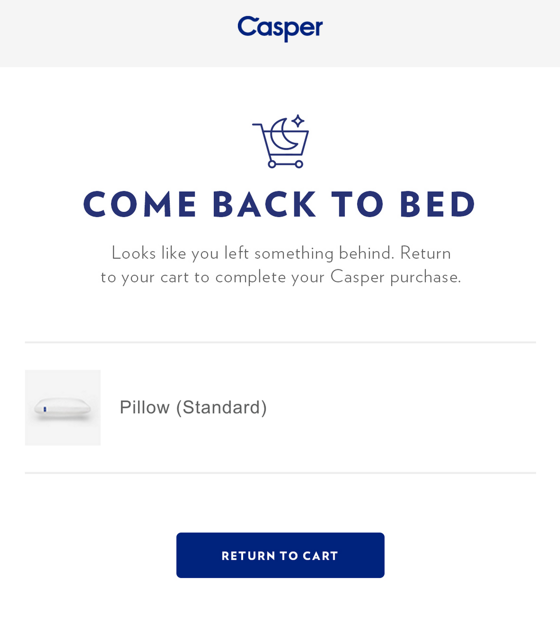Screen dimensions: 560x626
Task: Click the moon shopping cart icon
Action: click(x=281, y=142)
